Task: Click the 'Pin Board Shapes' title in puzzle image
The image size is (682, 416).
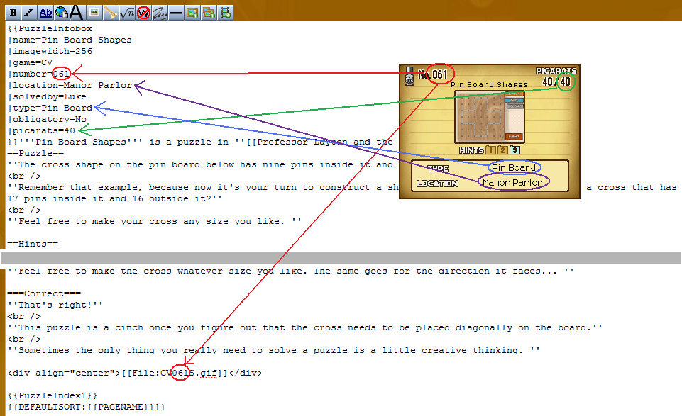Action: (489, 84)
